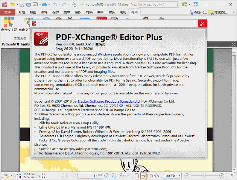The width and height of the screenshot is (237, 180).
Task: Open the 100.3% zoom level dropdown
Action: pos(179,175)
